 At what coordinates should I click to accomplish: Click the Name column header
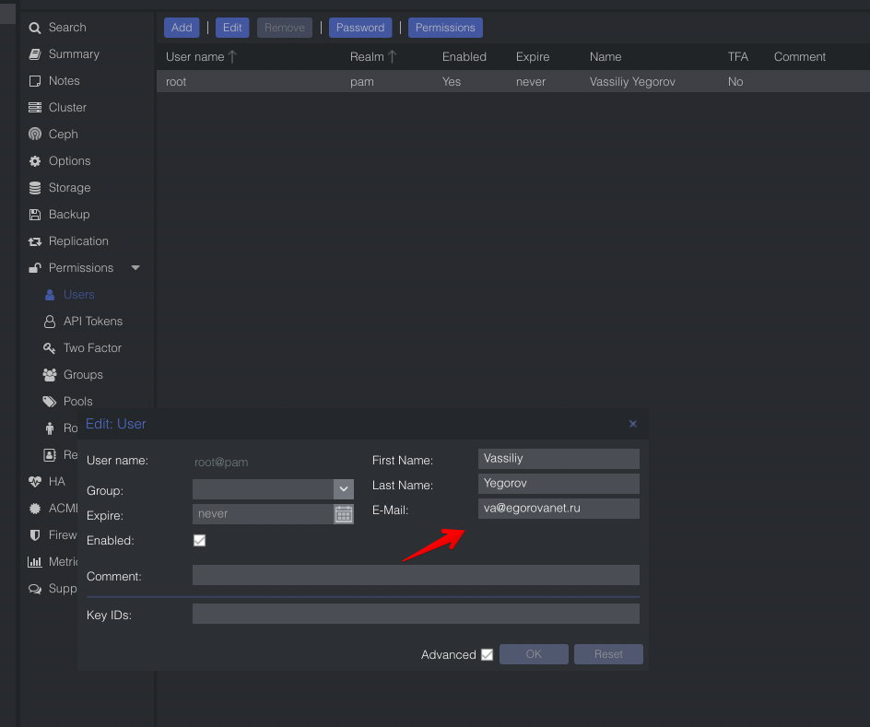(x=605, y=56)
